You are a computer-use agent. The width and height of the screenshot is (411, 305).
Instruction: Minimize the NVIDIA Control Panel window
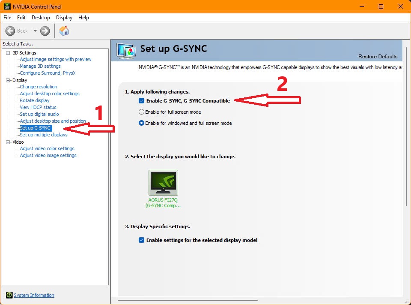362,6
